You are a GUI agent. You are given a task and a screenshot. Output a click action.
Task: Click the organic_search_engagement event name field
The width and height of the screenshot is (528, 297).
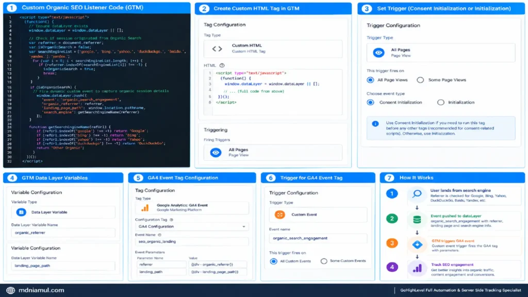tap(318, 238)
